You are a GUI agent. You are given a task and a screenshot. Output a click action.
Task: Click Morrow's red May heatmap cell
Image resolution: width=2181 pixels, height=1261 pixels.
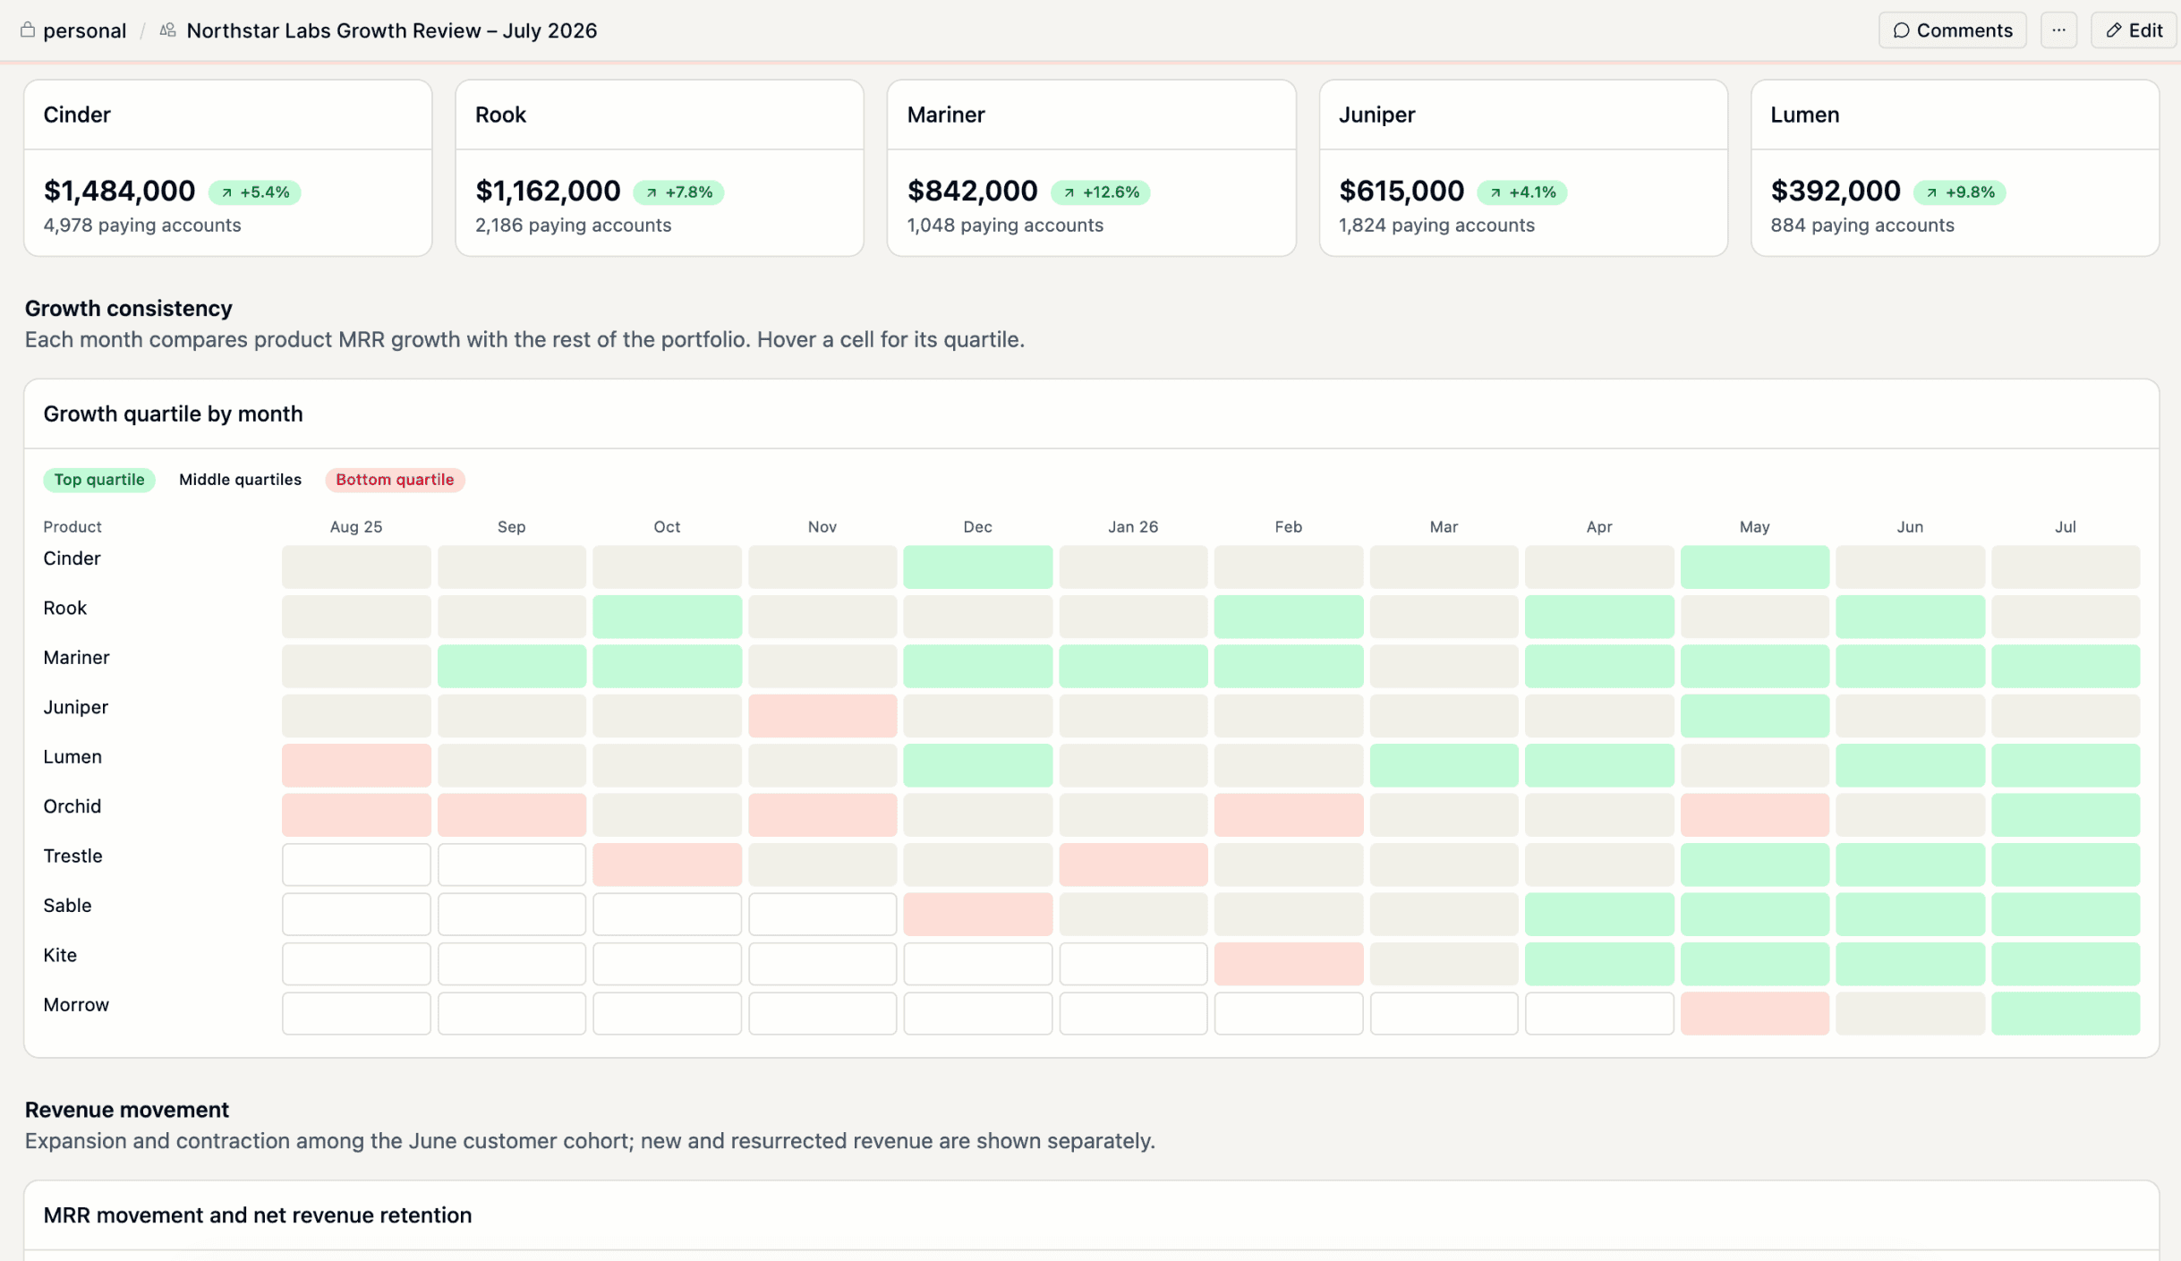click(x=1754, y=1014)
